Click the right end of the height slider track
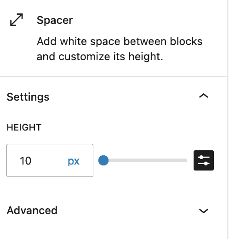 tap(185, 160)
